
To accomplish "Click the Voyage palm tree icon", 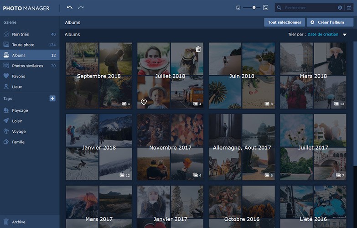I will coord(6,131).
